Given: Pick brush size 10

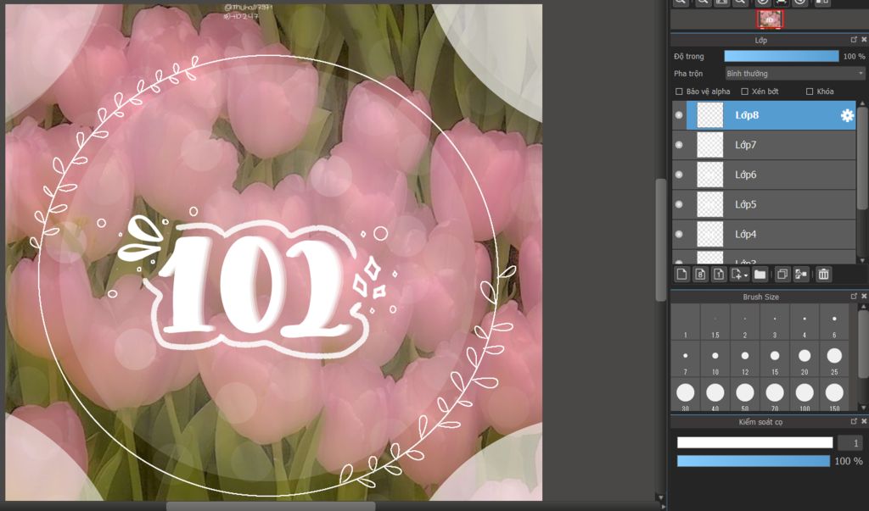Looking at the screenshot, I should pos(715,358).
